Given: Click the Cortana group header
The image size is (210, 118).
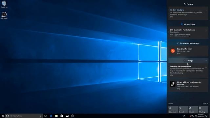Looking at the screenshot, I should click(188, 4).
